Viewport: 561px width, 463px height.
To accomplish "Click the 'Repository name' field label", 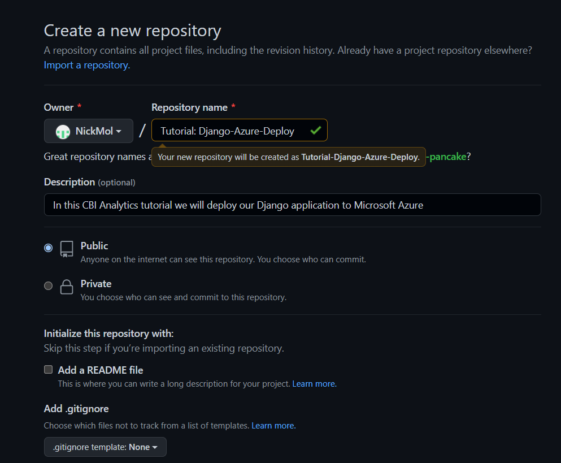I will point(190,107).
